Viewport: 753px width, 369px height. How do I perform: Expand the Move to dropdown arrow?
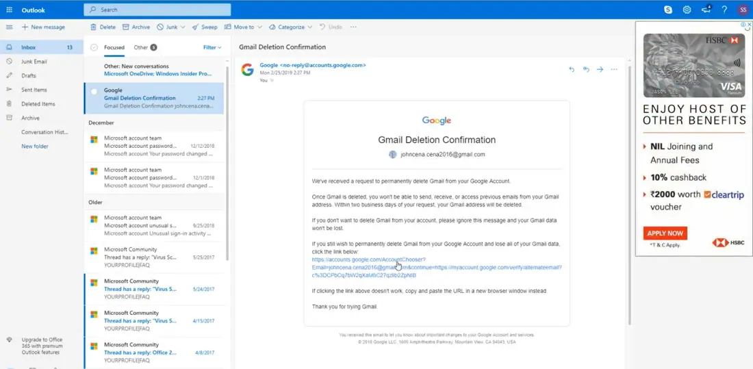(259, 27)
